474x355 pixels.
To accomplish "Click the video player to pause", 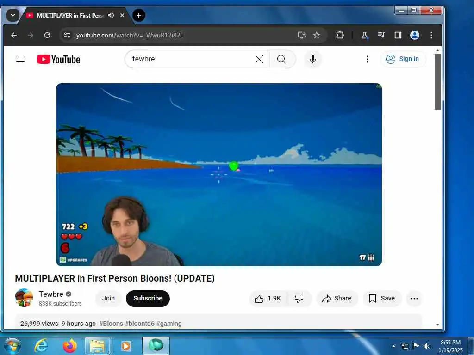I will [219, 174].
